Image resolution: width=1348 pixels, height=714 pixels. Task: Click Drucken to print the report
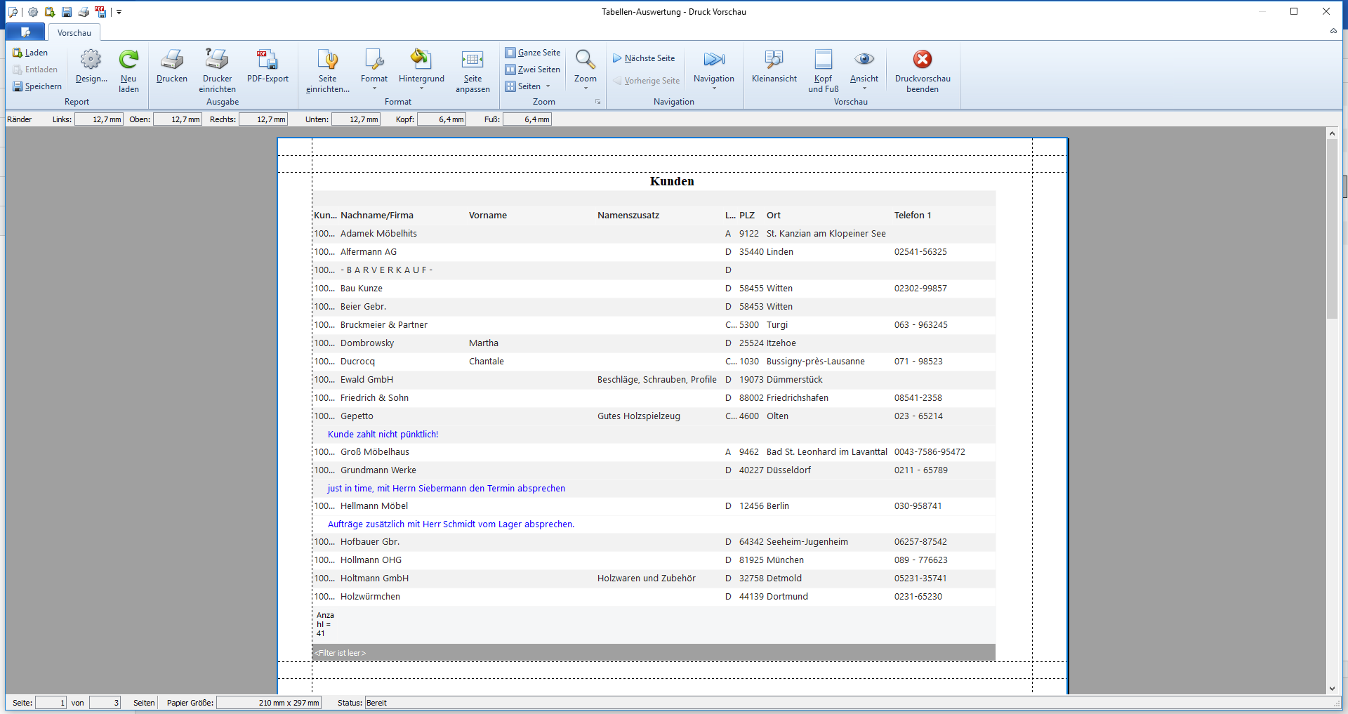point(172,67)
